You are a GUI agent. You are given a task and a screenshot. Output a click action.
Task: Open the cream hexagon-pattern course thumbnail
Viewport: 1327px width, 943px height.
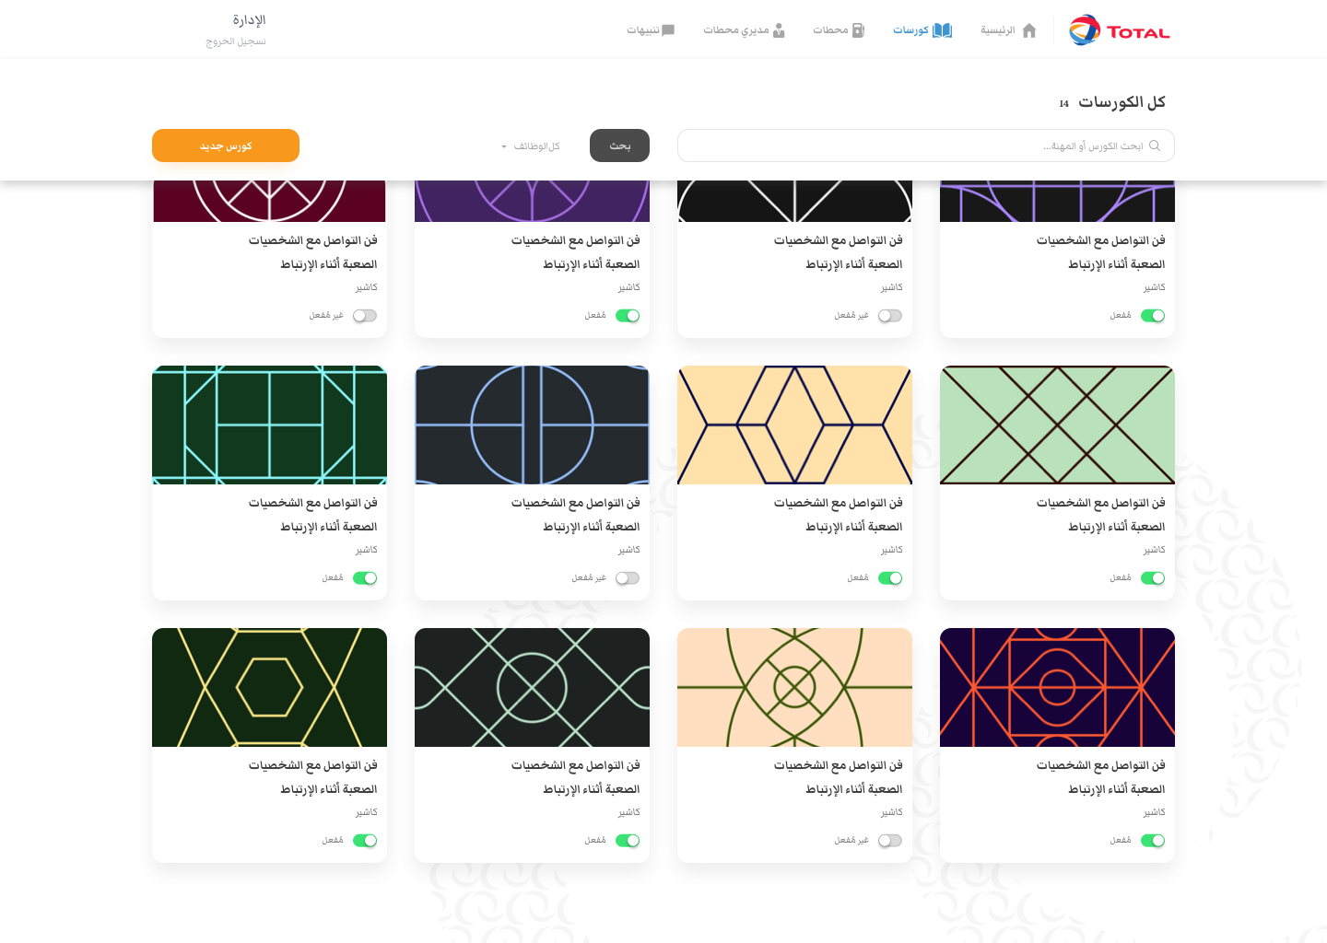click(794, 425)
